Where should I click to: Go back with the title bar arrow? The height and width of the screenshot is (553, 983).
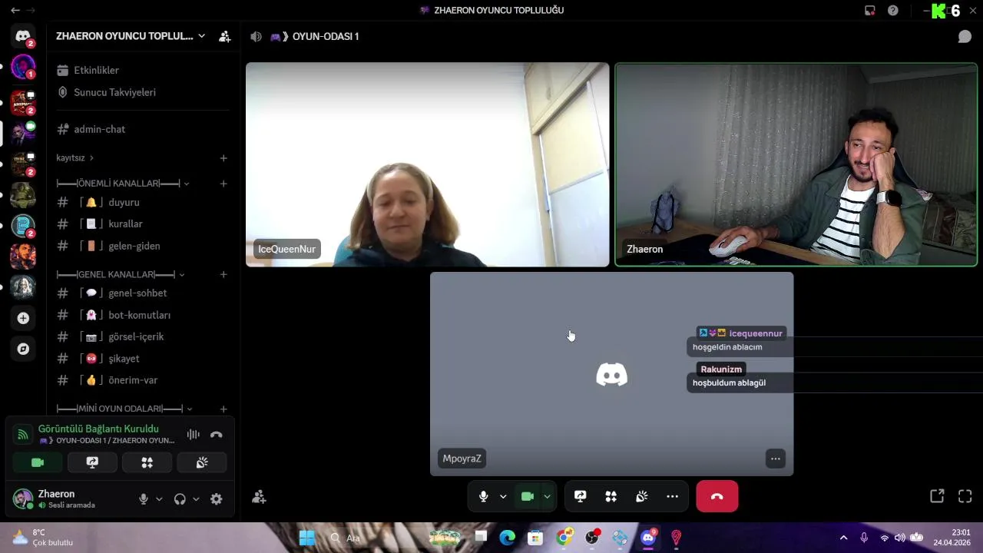[15, 10]
